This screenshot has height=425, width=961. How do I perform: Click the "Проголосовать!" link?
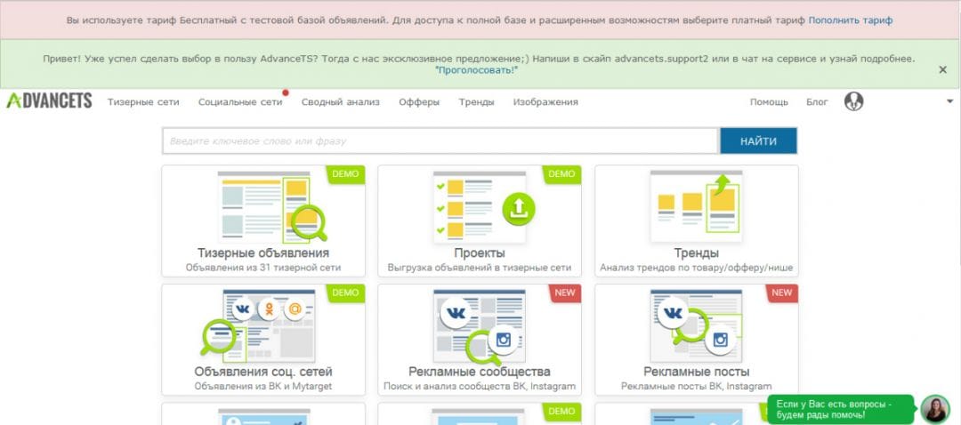[476, 70]
